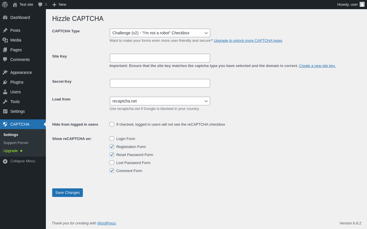Viewport: 367px width, 229px height.
Task: Uncheck the Reset Password Form checkbox
Action: pyautogui.click(x=112, y=155)
